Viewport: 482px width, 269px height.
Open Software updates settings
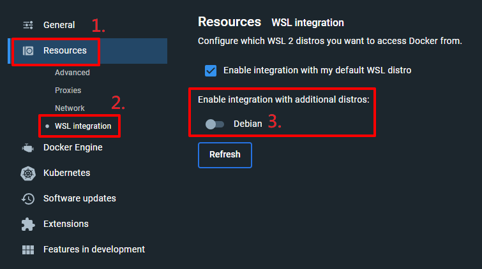(79, 199)
